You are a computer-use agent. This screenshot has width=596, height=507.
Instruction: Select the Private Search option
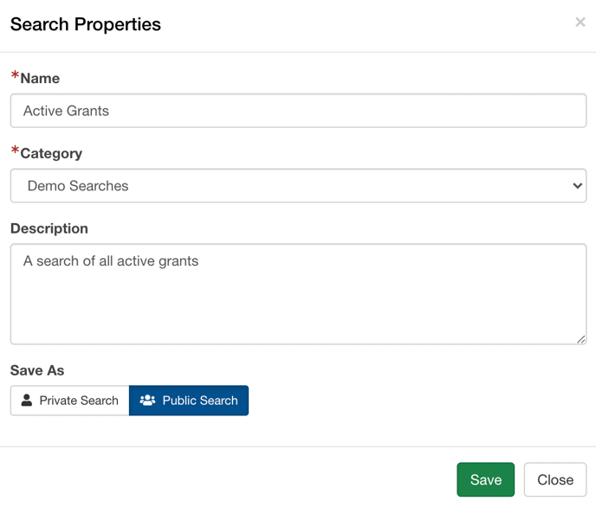pos(70,401)
